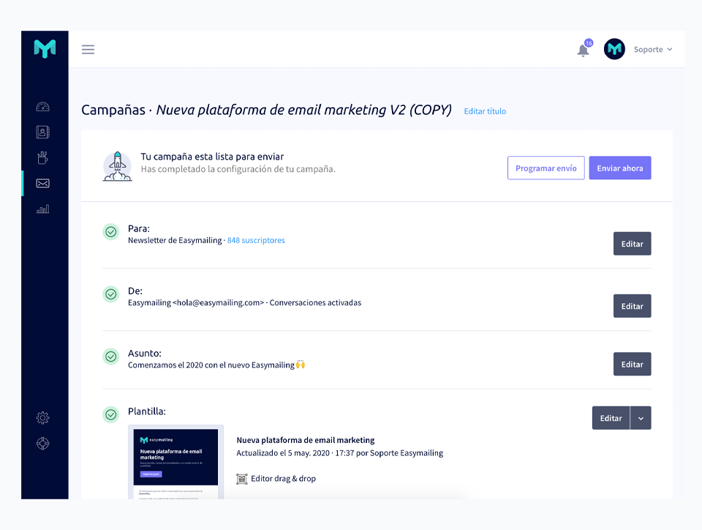This screenshot has height=530, width=702.
Task: Click the Para section check mark
Action: (111, 231)
